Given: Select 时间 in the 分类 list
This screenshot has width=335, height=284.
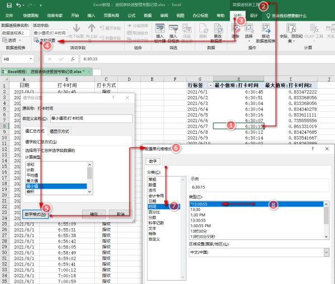Looking at the screenshot, I should tap(164, 206).
